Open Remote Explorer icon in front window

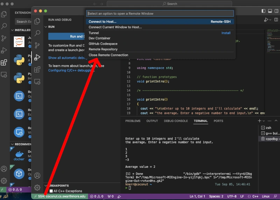click(x=37, y=82)
